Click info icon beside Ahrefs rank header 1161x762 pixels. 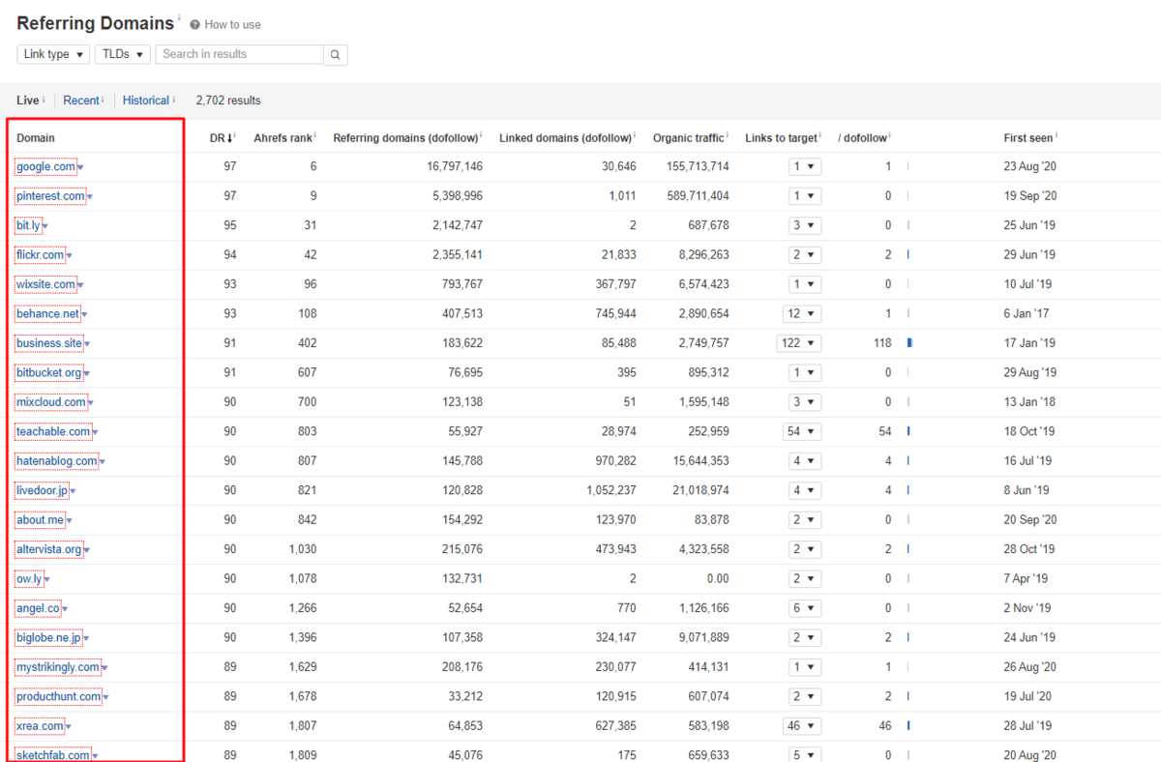pos(316,136)
